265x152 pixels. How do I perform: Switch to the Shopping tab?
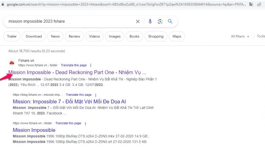(156, 36)
